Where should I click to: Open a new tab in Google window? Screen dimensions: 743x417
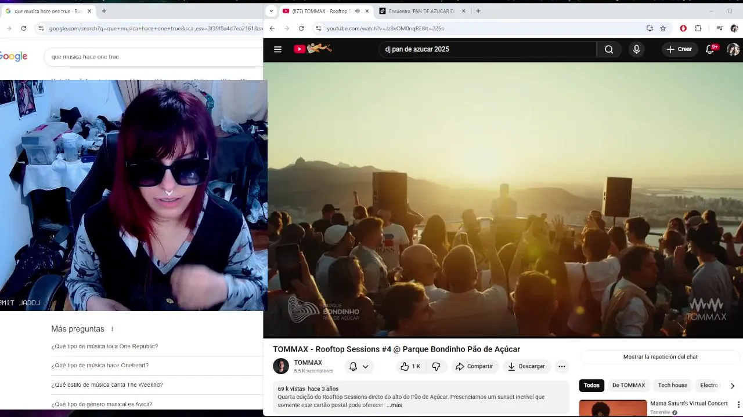coord(104,11)
